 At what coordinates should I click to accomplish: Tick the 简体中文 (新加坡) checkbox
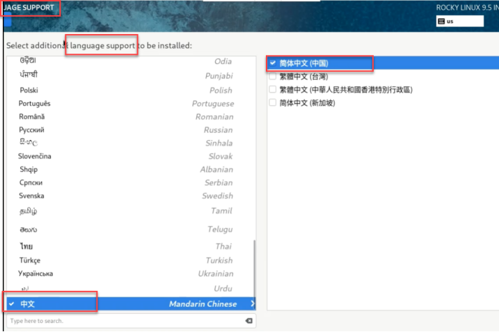click(273, 103)
